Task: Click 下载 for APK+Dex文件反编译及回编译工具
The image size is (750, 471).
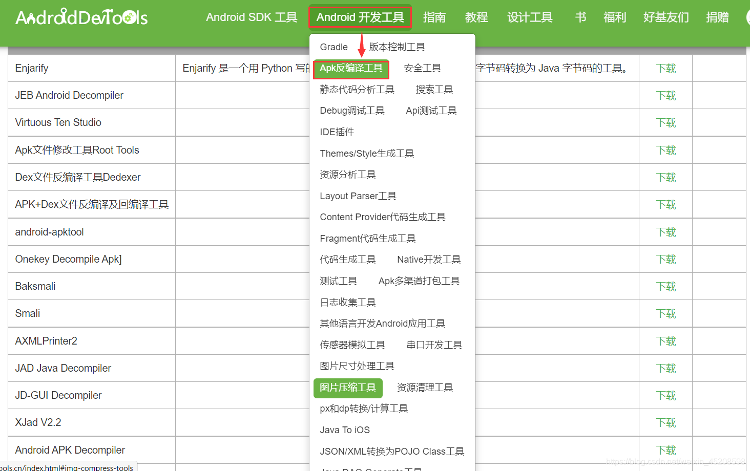Action: (x=666, y=205)
